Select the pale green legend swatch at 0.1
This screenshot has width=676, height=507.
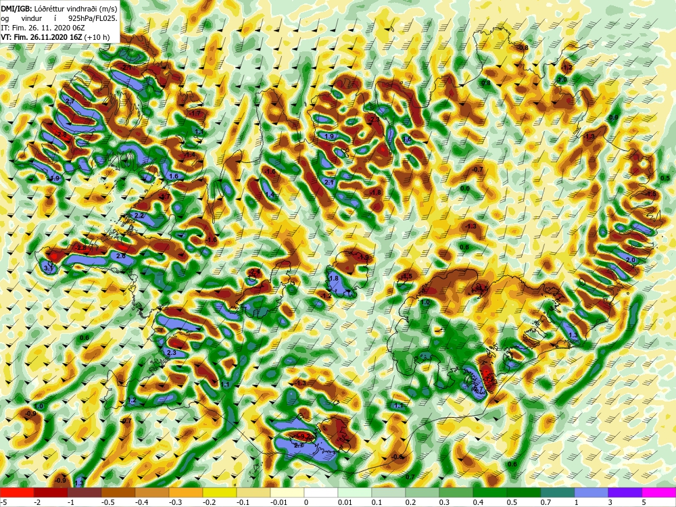[389, 492]
